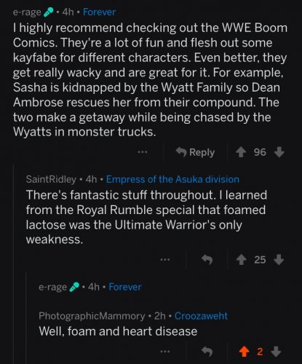Open PhotographicMammory's user profile

tap(92, 316)
